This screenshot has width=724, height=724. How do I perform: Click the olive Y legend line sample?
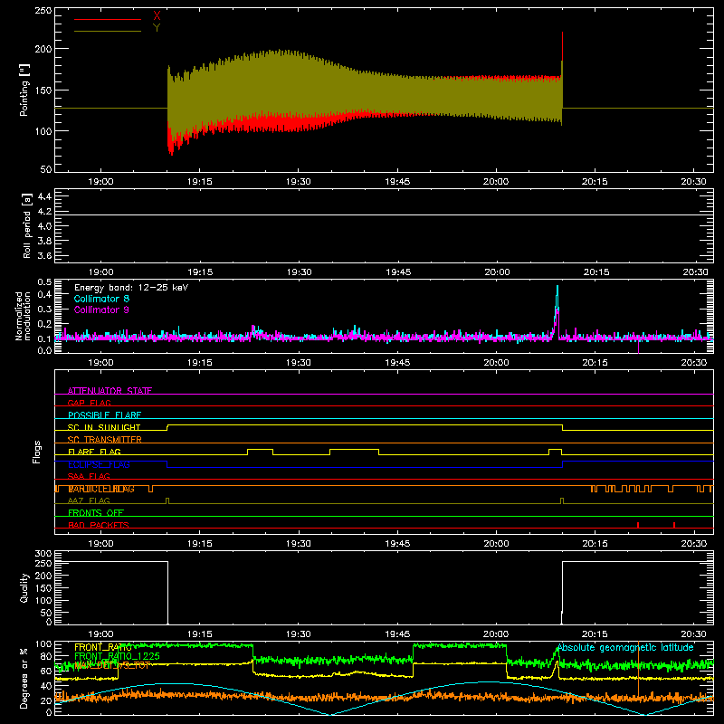pos(108,31)
